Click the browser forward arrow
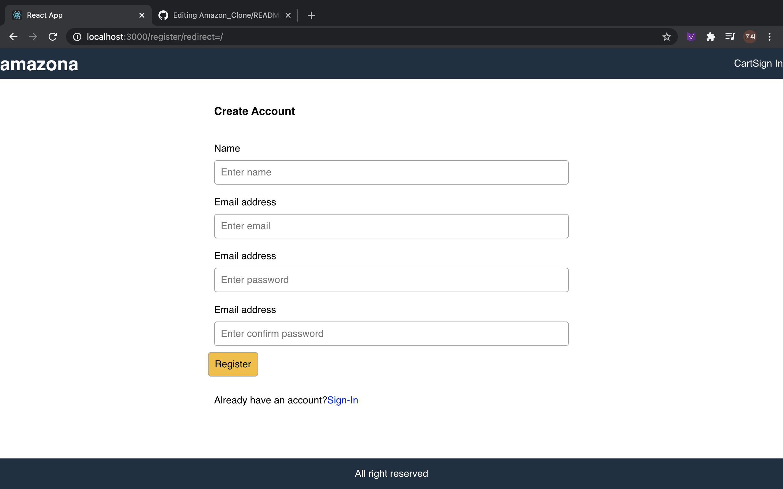The height and width of the screenshot is (489, 783). pos(33,37)
